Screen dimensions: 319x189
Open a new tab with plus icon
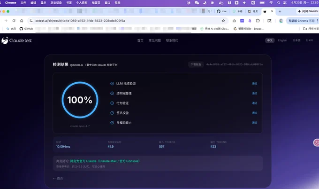[280, 11]
